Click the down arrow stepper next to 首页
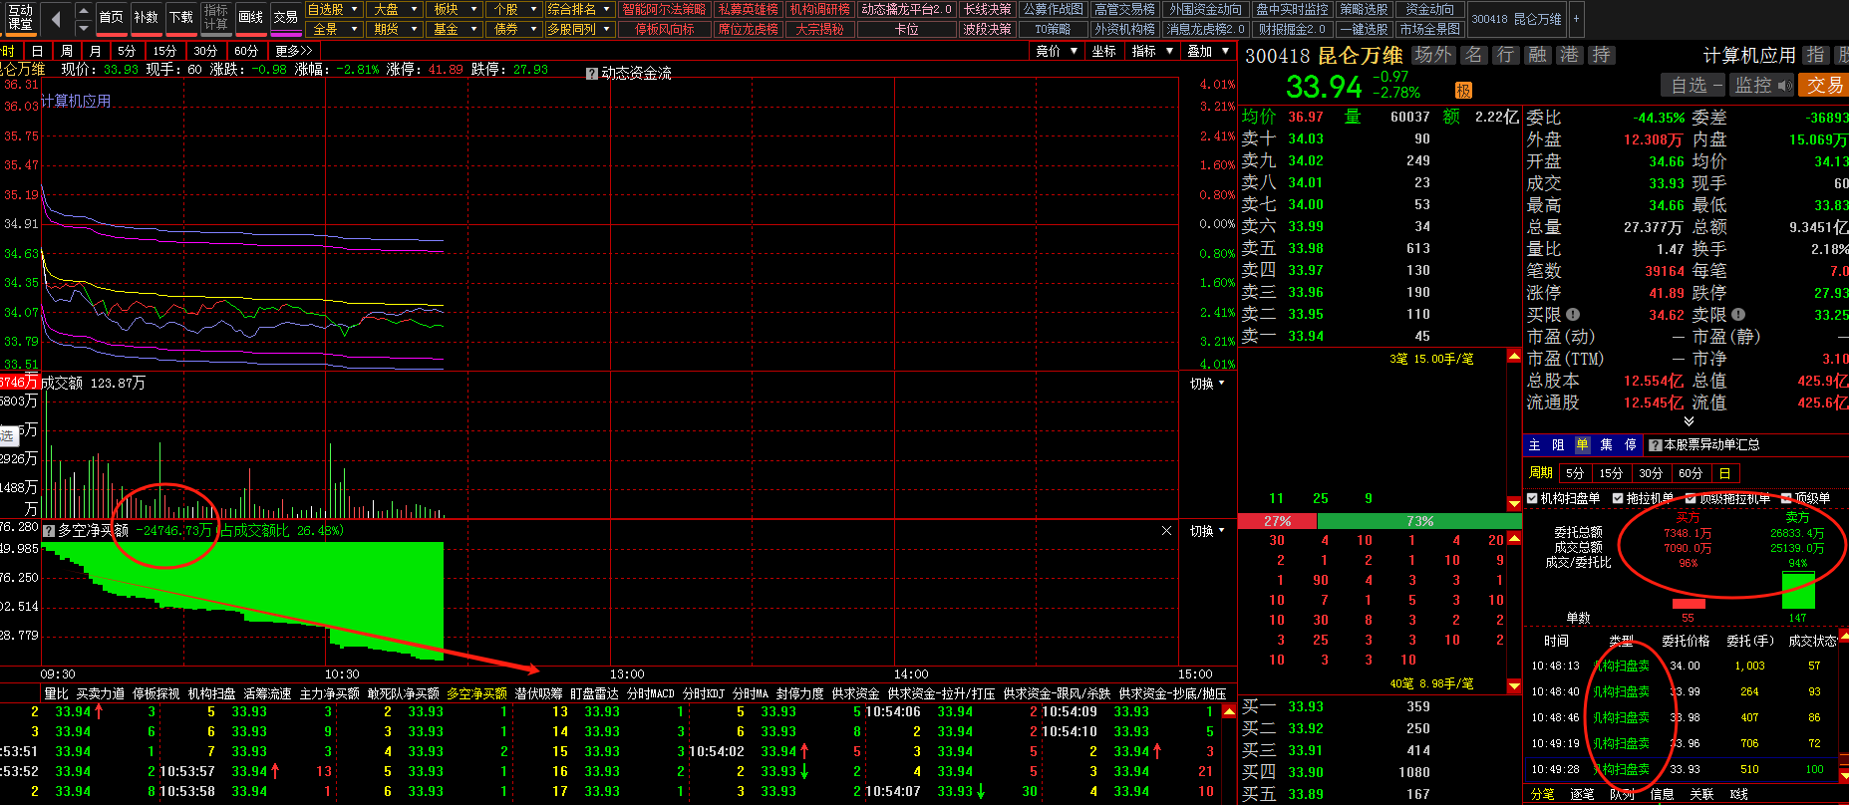 84,26
